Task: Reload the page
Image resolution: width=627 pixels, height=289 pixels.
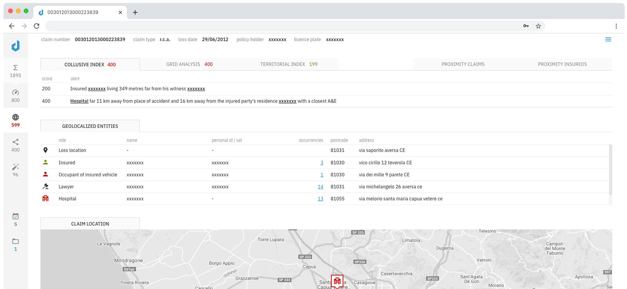Action: 36,26
